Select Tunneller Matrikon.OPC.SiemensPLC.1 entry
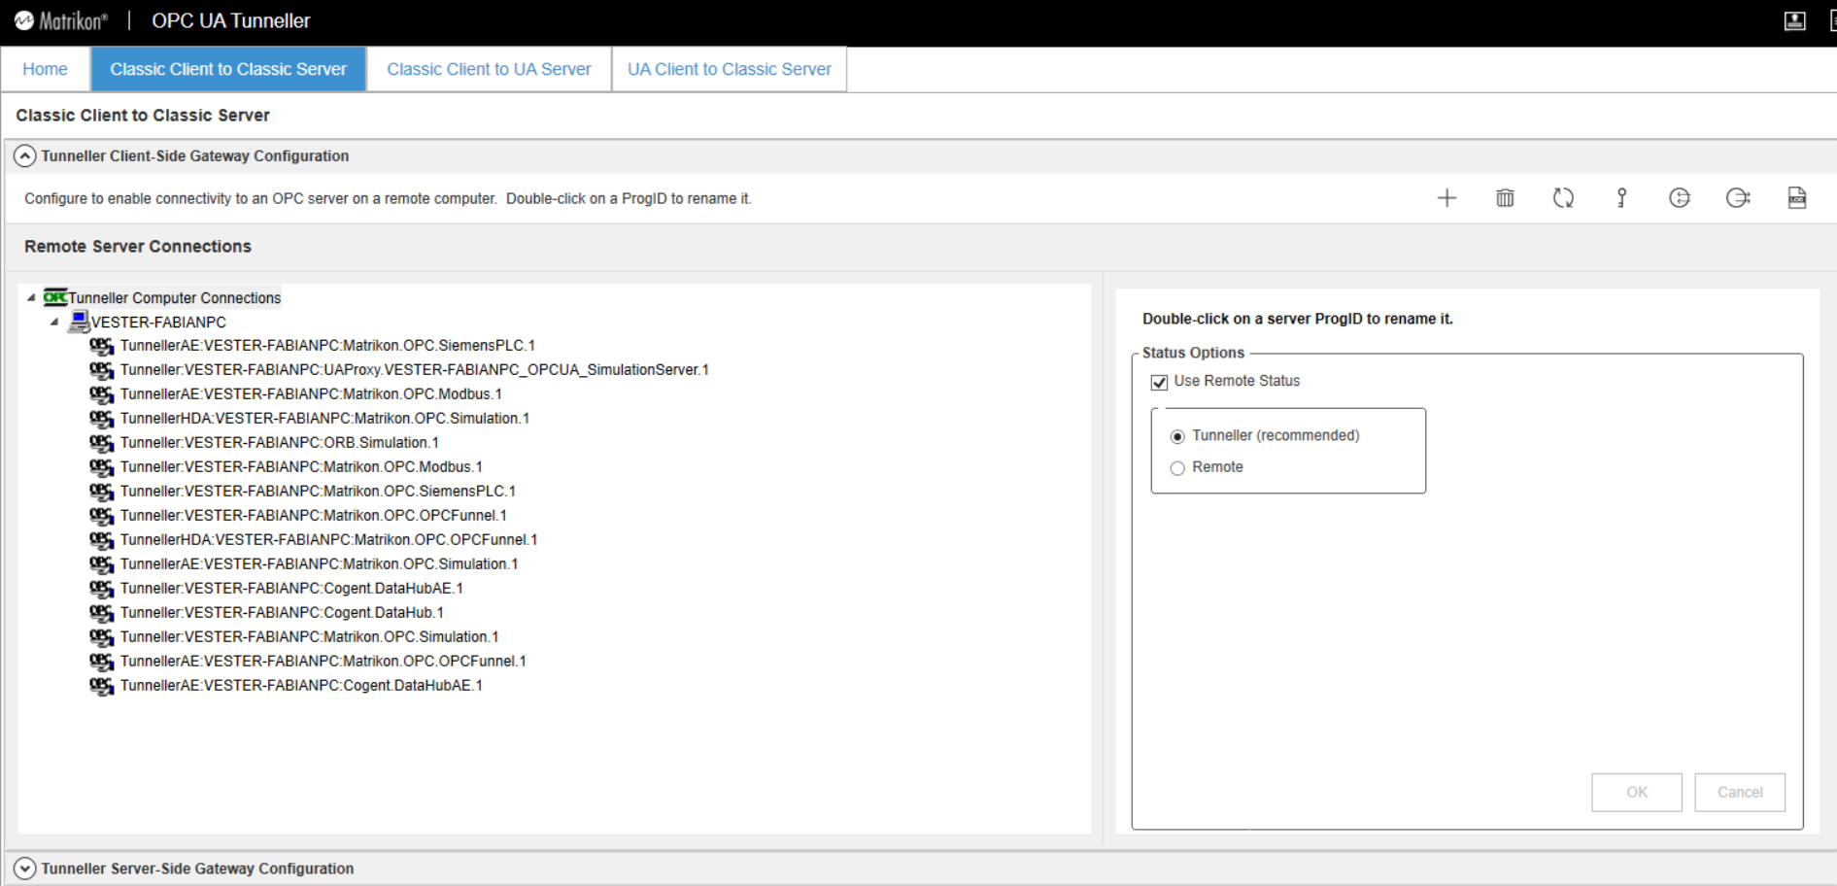Viewport: 1837px width, 886px height. tap(318, 492)
